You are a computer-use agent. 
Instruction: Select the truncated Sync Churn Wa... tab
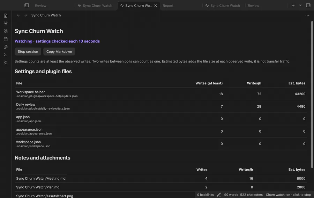[139, 6]
